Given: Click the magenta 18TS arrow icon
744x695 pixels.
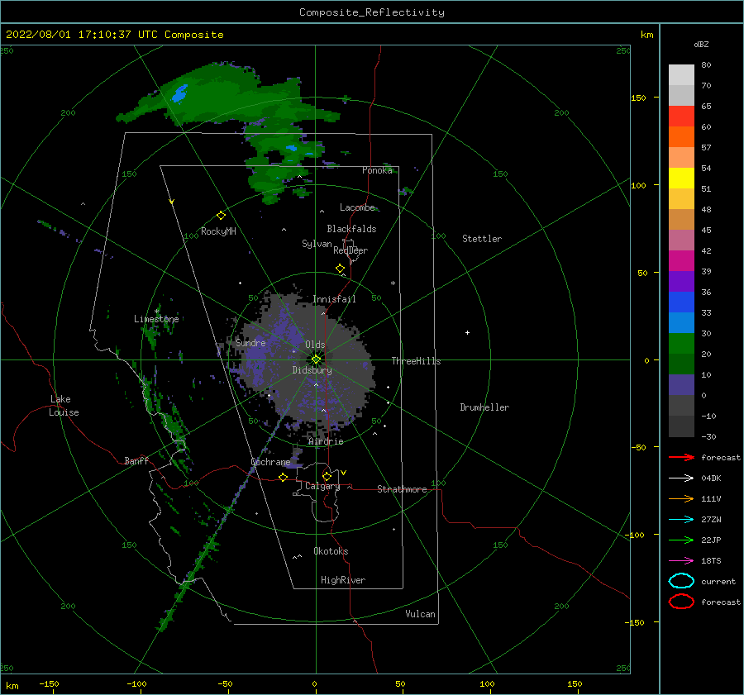Looking at the screenshot, I should click(681, 561).
